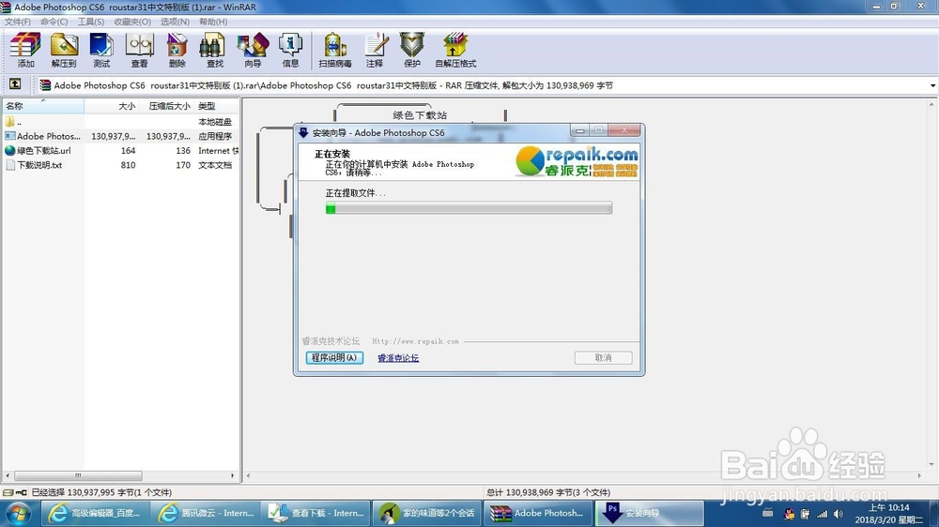The image size is (939, 527).
Task: Click the Info (信息) toolbar icon
Action: click(290, 50)
